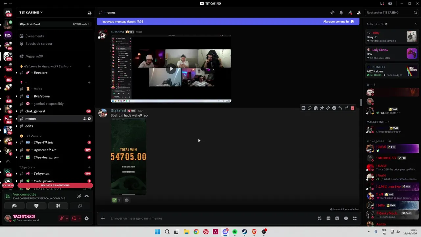Screen dimensions: 421x237
Task: Open the gambel-responsibly channel
Action: pos(55,104)
